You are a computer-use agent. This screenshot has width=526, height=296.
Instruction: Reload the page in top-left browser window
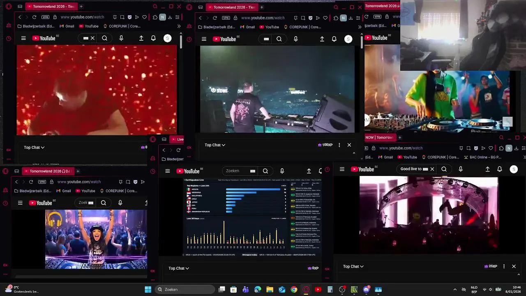coord(34,17)
